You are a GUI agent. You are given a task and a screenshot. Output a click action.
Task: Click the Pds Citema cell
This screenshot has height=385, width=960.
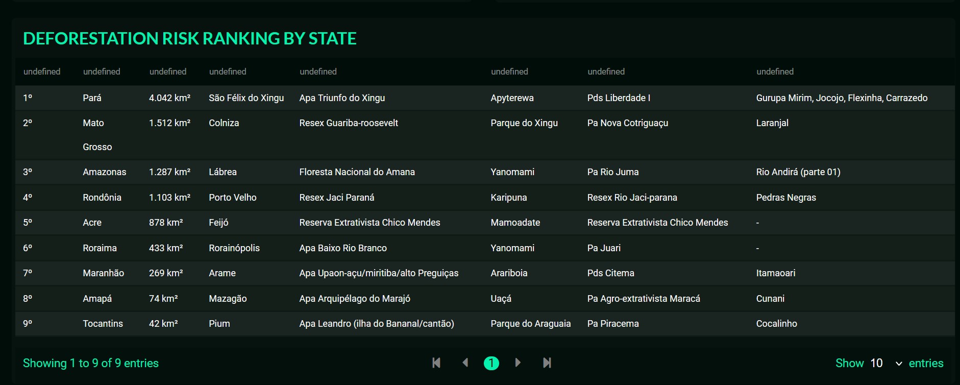[610, 273]
